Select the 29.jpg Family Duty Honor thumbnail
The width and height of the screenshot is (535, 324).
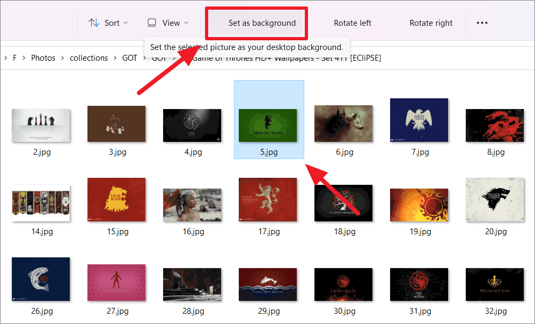268,284
